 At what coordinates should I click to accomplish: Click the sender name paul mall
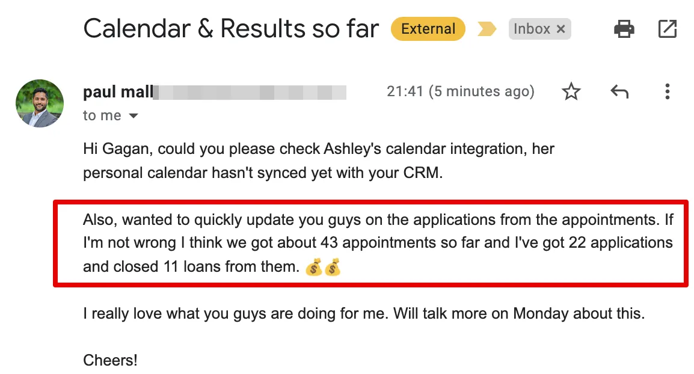117,92
